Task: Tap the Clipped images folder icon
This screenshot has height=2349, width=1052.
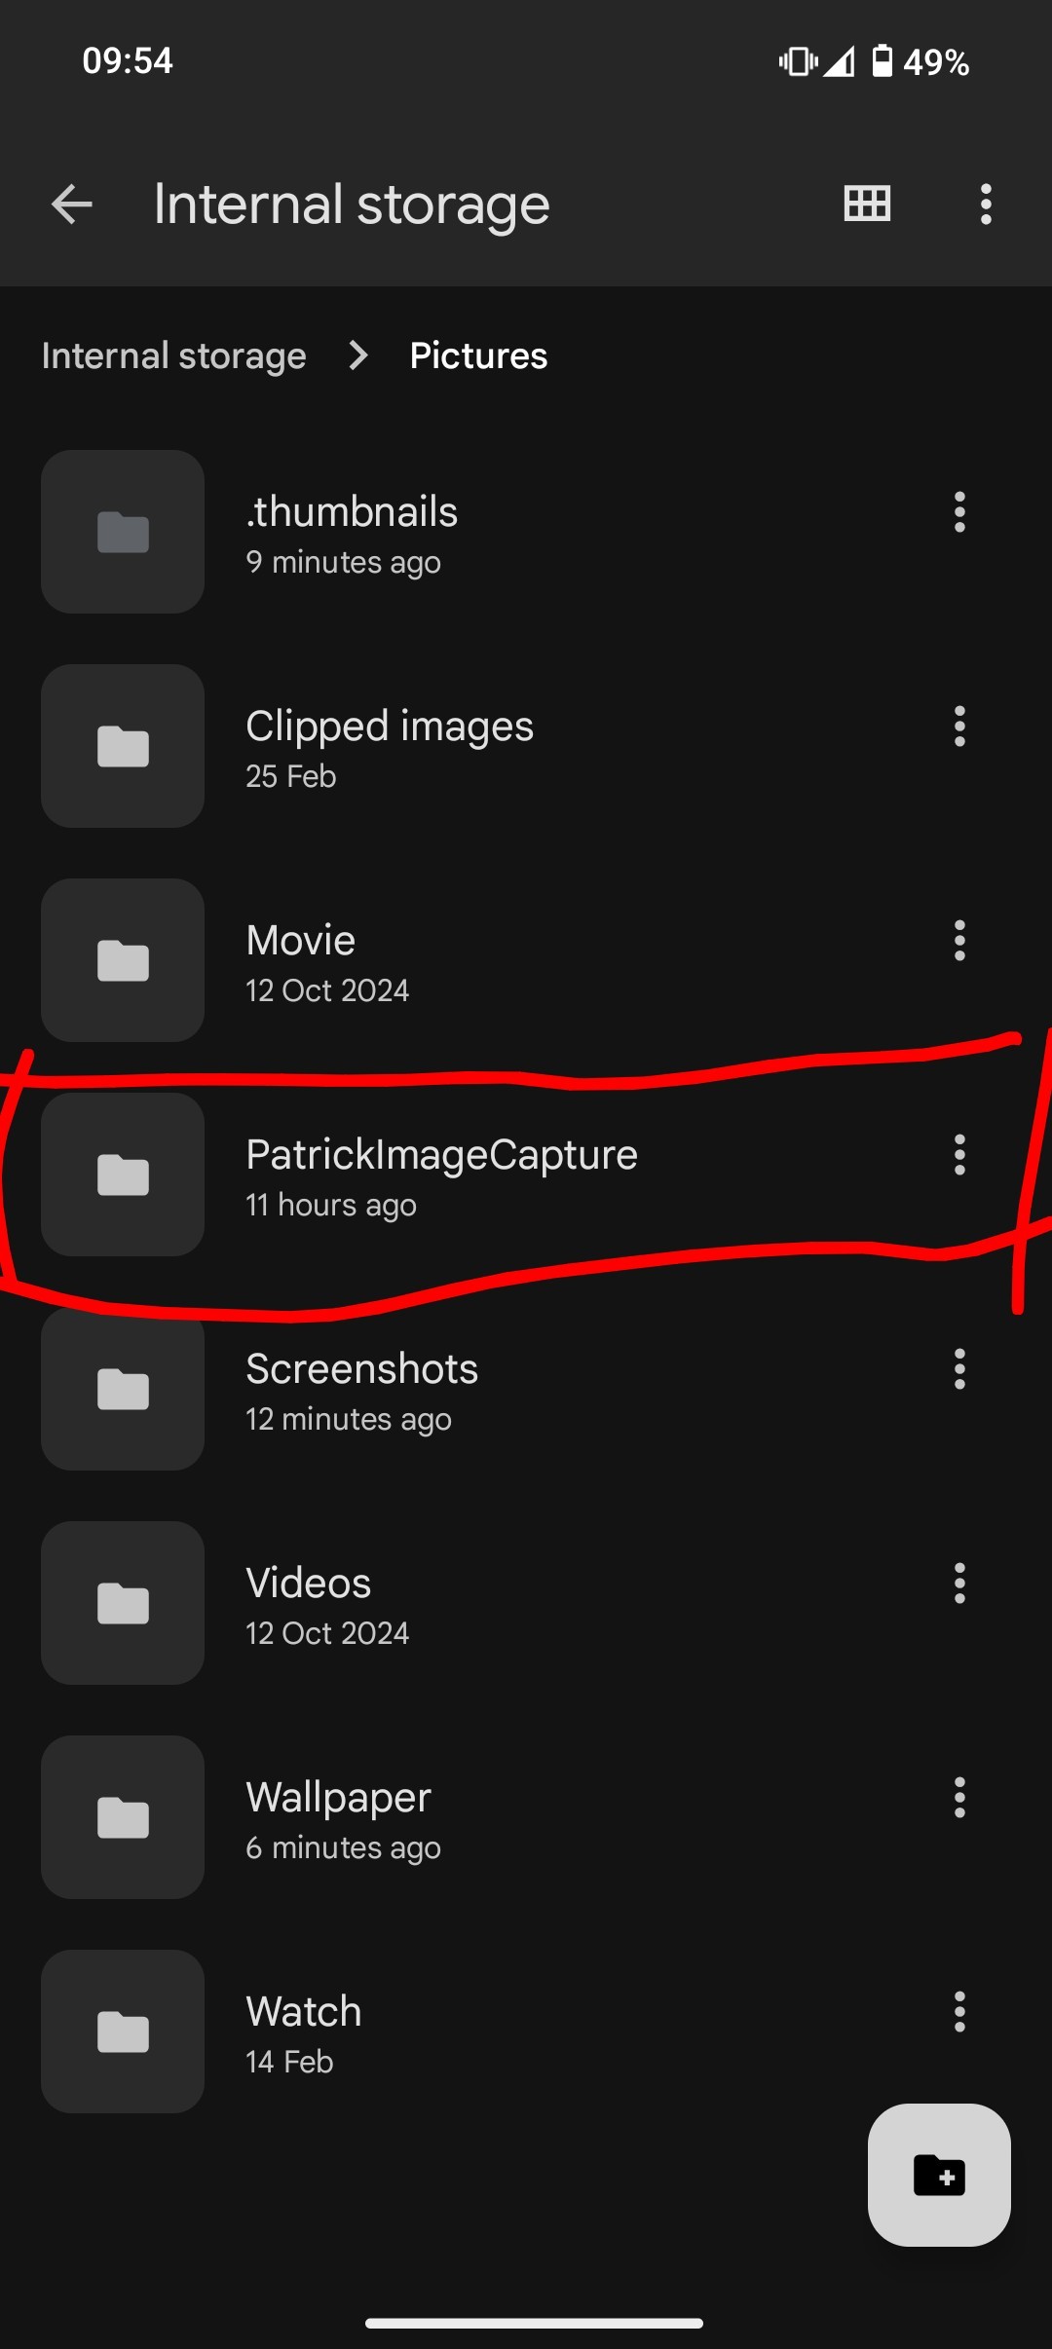Action: tap(123, 746)
